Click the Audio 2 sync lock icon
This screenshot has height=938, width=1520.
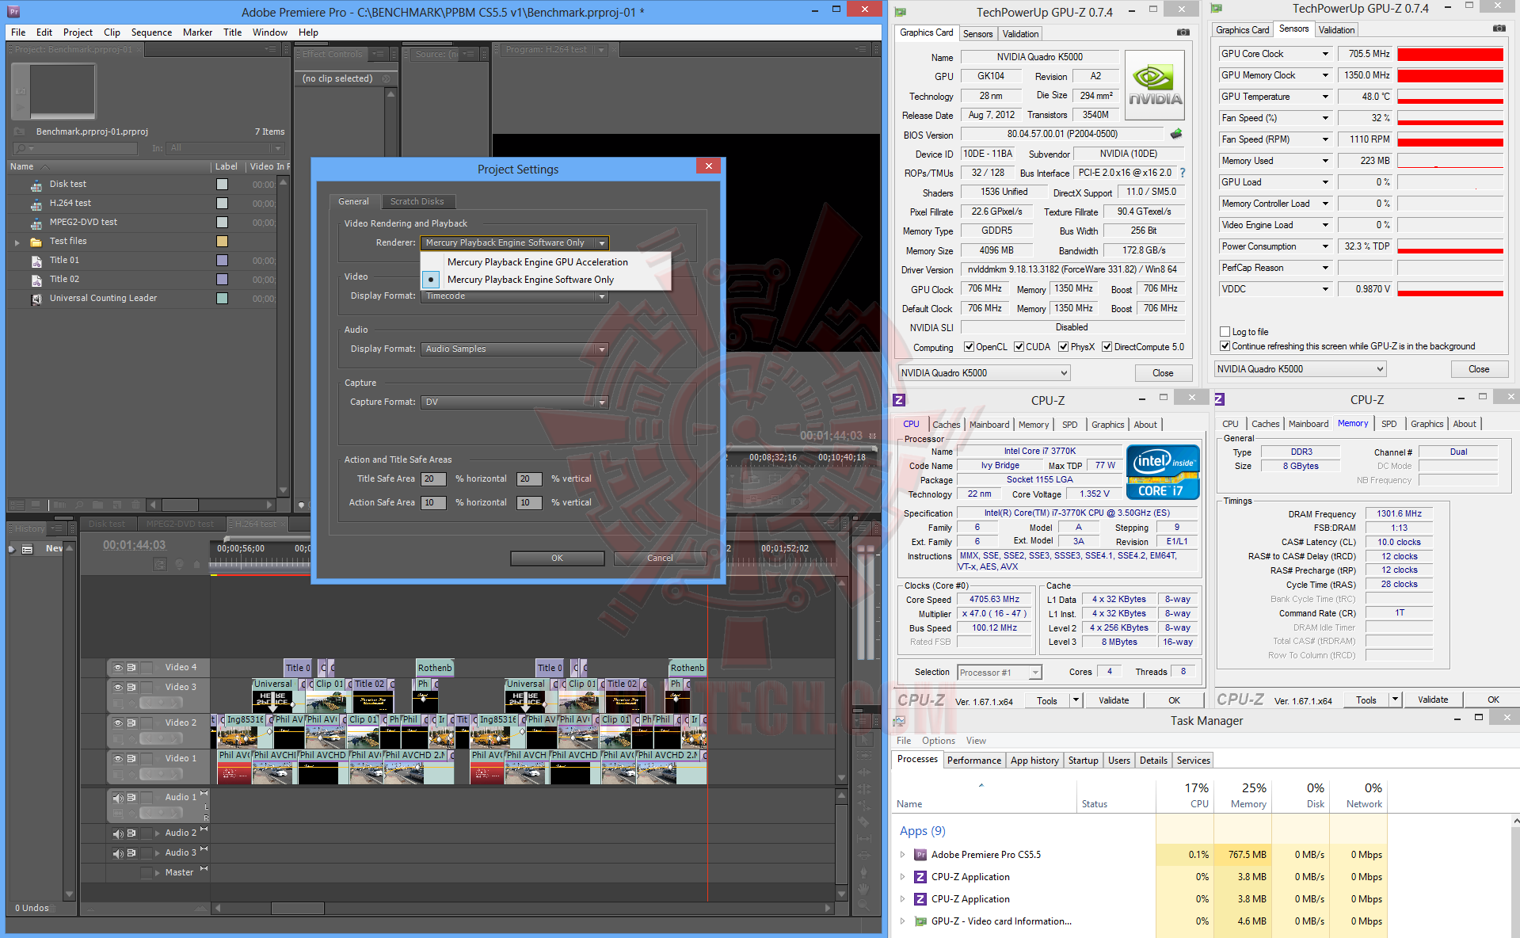coord(131,833)
